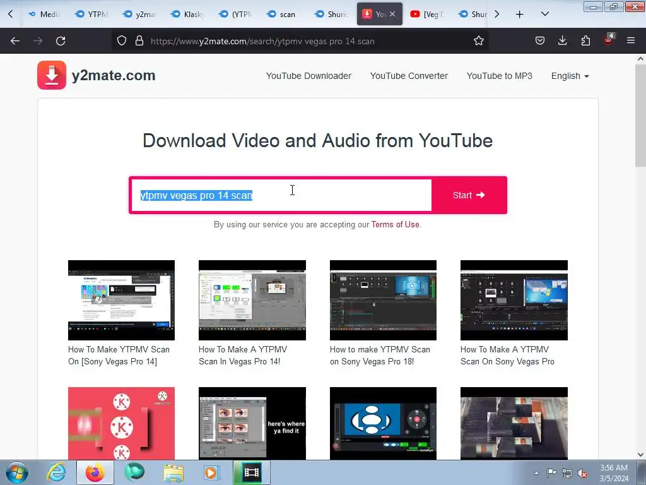Reload the y2mate page

(61, 41)
